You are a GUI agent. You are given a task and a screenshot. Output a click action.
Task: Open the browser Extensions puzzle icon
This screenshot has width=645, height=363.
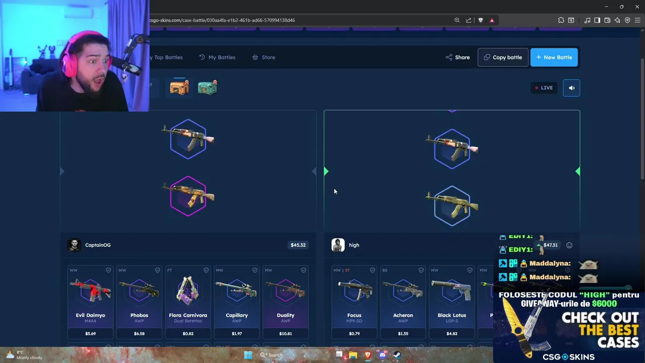point(561,20)
